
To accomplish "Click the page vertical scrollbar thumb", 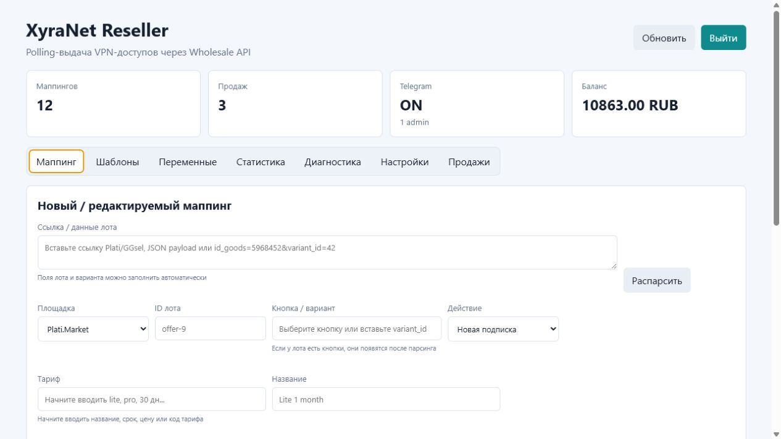I will tap(777, 118).
